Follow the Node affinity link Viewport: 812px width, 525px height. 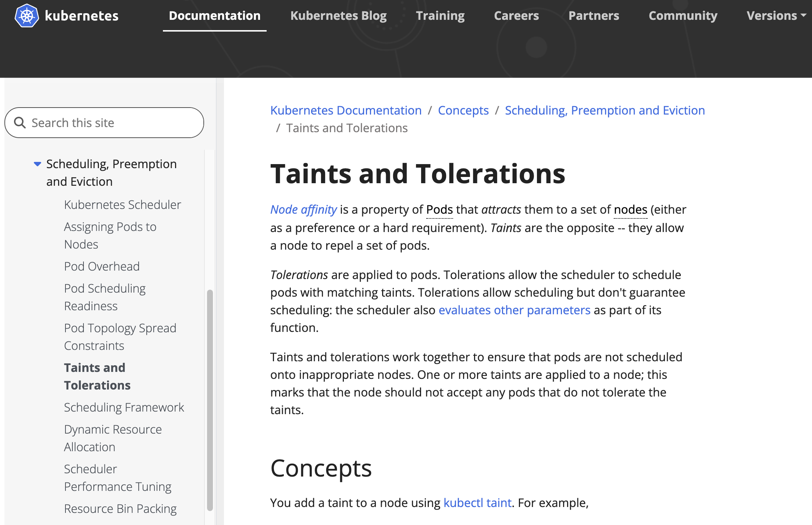303,209
